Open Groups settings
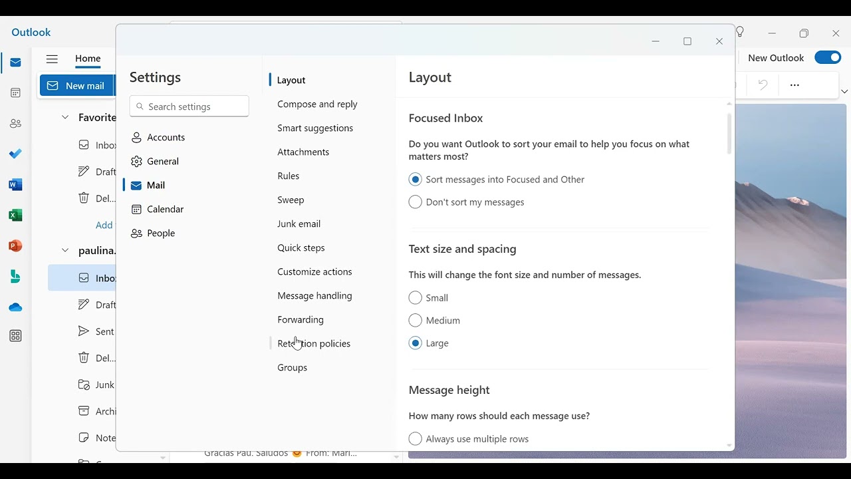Screen dimensions: 851x479 [x=293, y=367]
